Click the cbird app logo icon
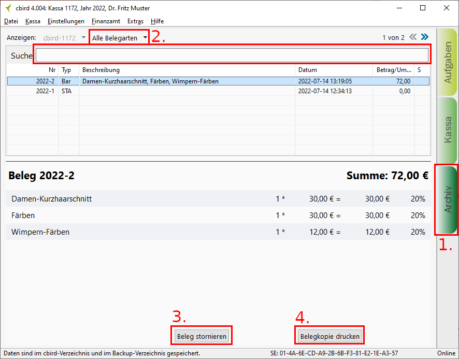The image size is (459, 359). pyautogui.click(x=8, y=8)
